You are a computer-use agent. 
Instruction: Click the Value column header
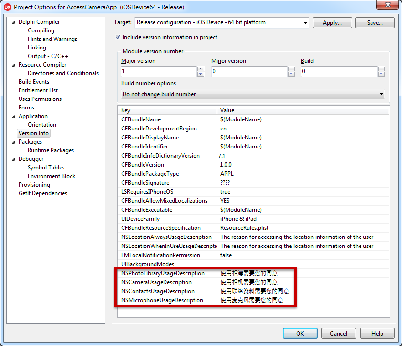(303, 110)
